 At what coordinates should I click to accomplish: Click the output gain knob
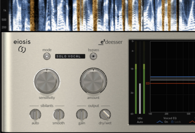[82, 115]
